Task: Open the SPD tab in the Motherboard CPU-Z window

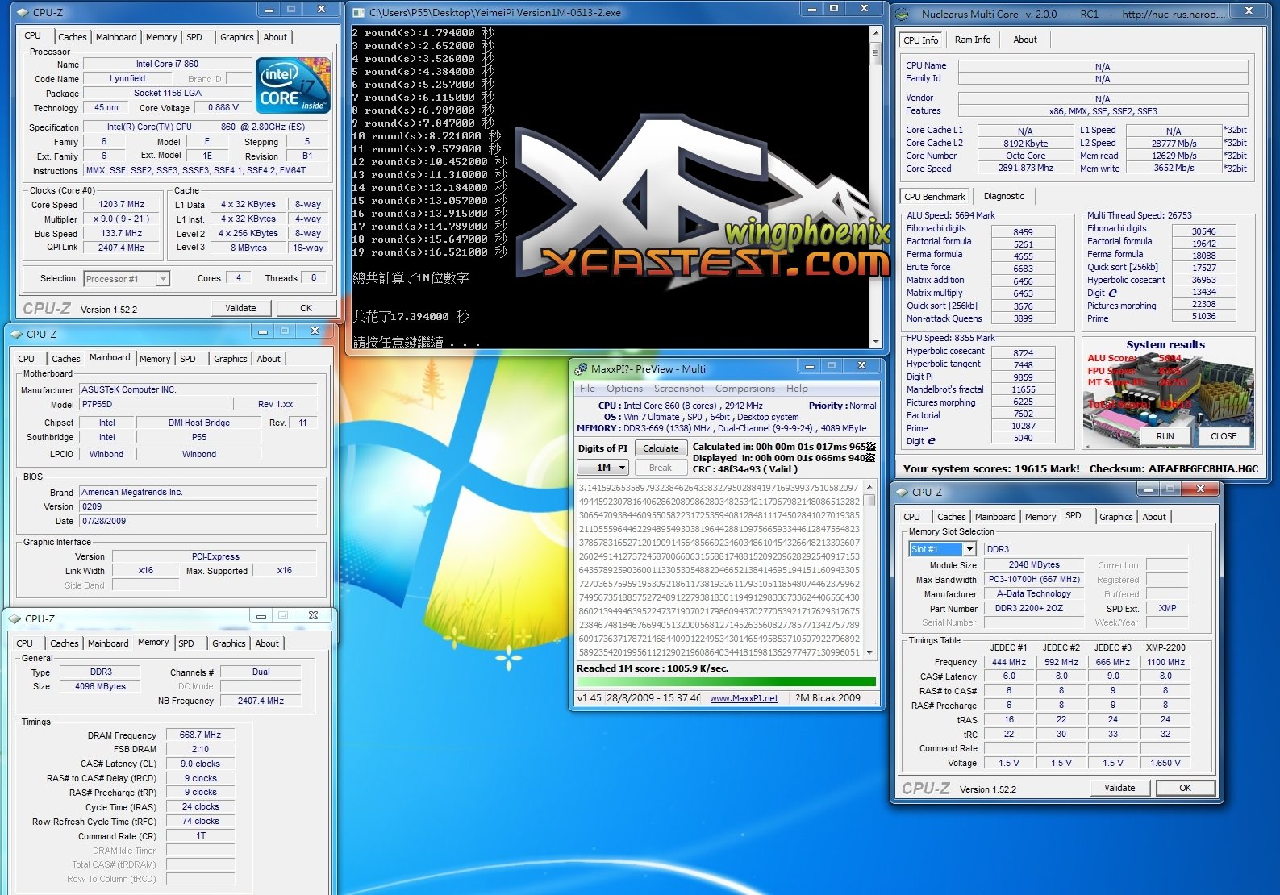Action: [x=188, y=359]
